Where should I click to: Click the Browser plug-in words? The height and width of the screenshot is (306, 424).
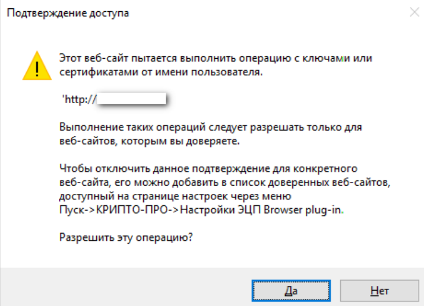[x=302, y=210]
